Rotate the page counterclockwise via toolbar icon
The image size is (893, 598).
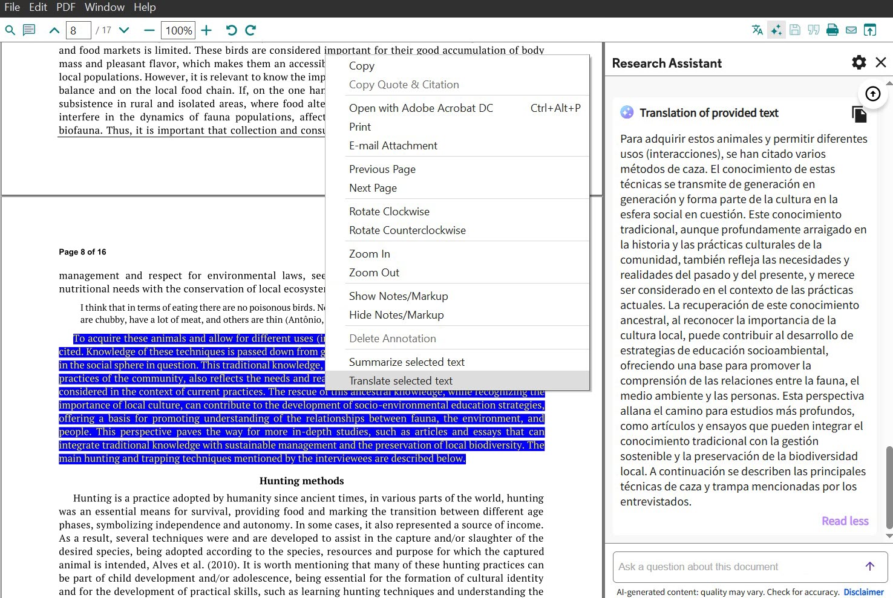[x=231, y=30]
